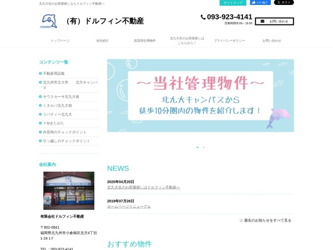Click the おすすめ物件 heading

coord(129,244)
